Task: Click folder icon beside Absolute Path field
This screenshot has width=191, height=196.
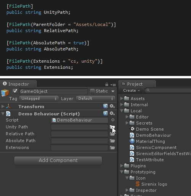Action: (112, 141)
